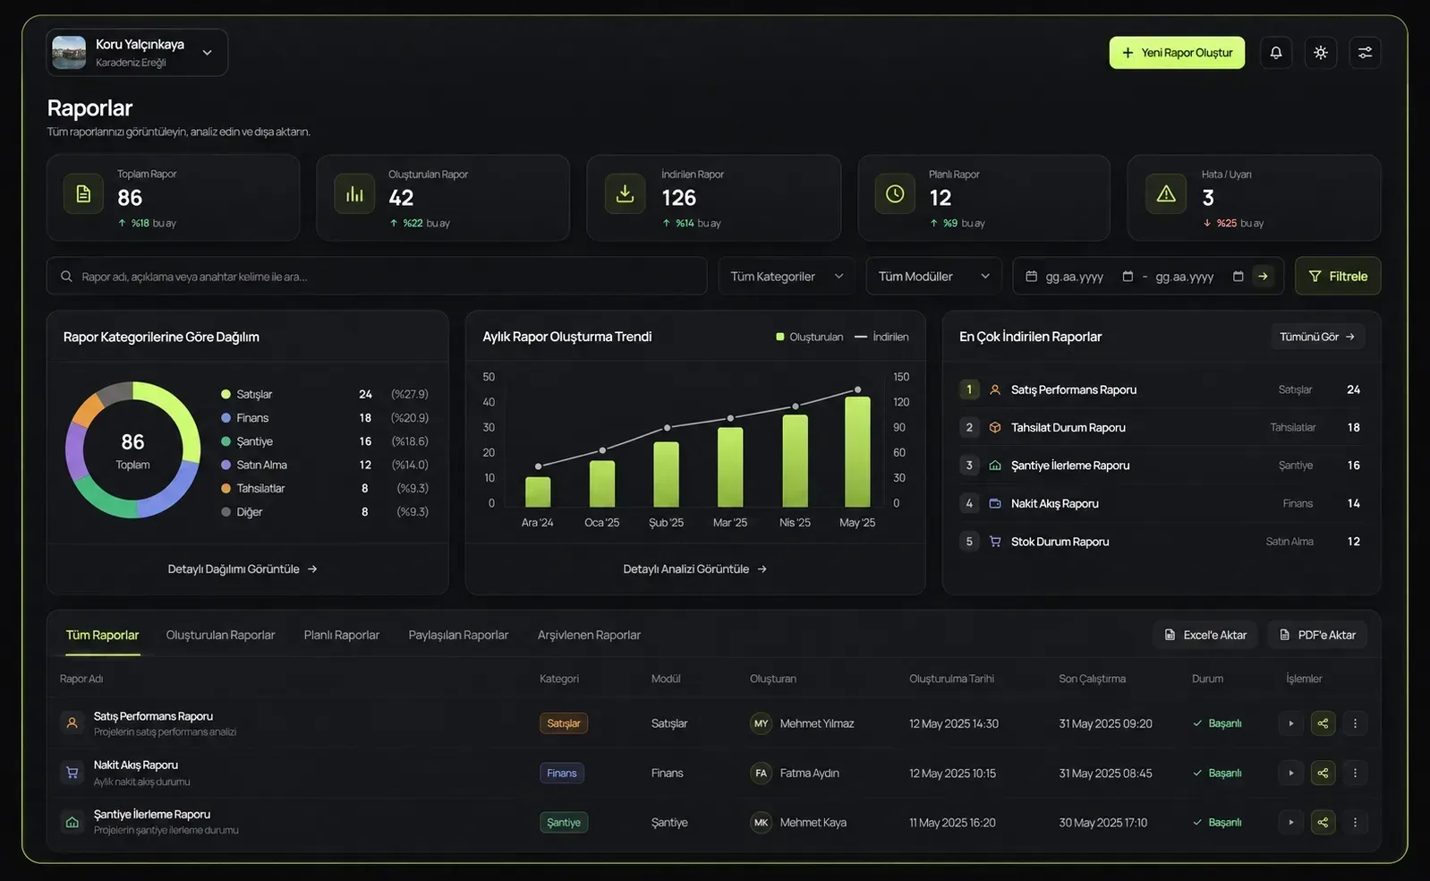Image resolution: width=1430 pixels, height=881 pixels.
Task: Click the date range arrow button
Action: click(x=1263, y=277)
